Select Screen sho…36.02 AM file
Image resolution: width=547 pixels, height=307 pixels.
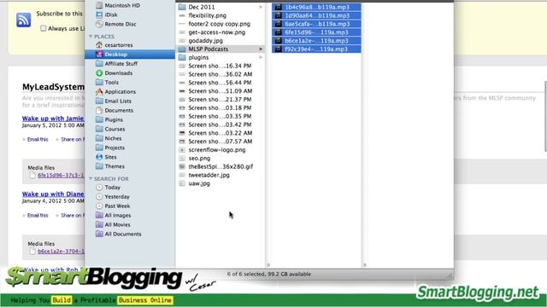coord(221,74)
